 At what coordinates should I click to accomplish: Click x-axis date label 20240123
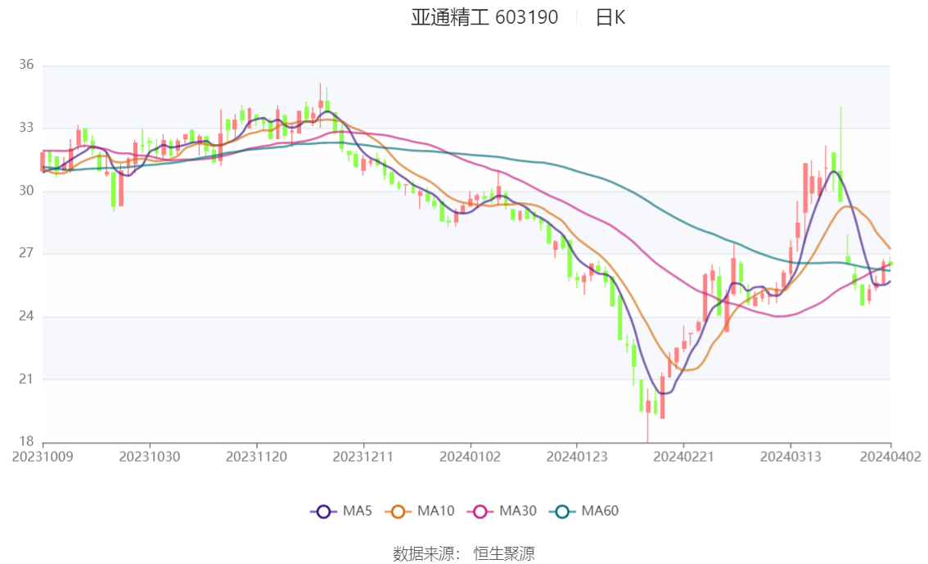(x=576, y=457)
